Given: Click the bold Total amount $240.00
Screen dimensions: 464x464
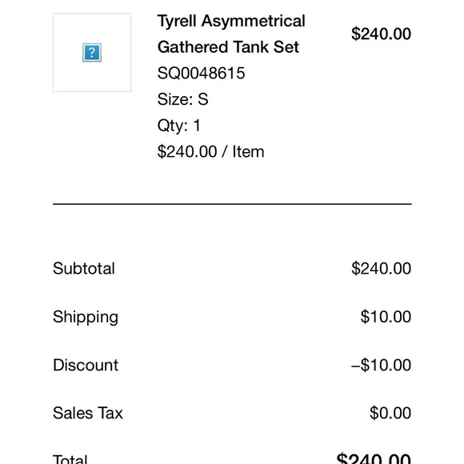Looking at the screenshot, I should click(374, 458).
